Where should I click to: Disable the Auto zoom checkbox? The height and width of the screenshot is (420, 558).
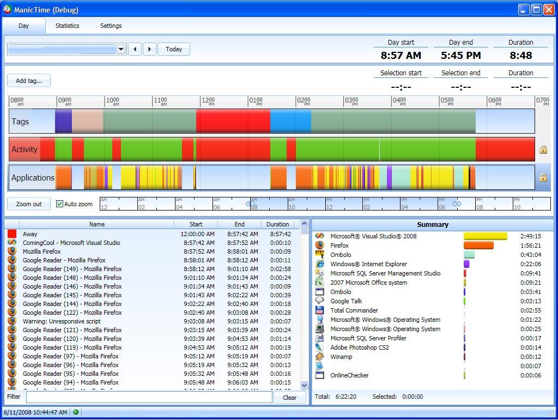[60, 204]
